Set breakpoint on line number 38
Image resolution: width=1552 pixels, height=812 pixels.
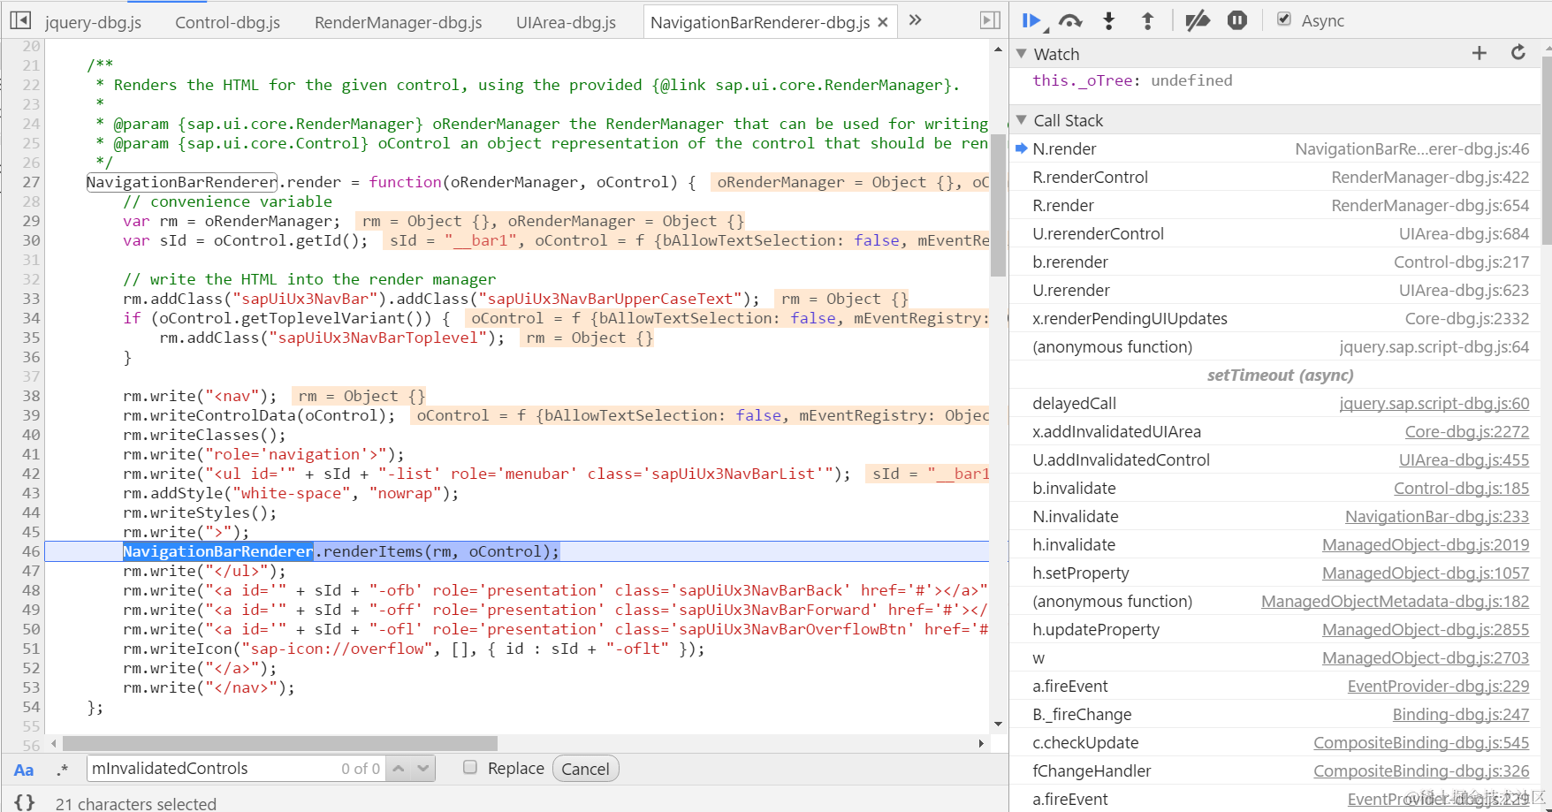click(x=31, y=396)
